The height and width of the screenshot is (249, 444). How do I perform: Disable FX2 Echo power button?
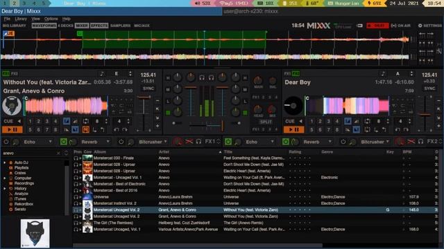228,141
